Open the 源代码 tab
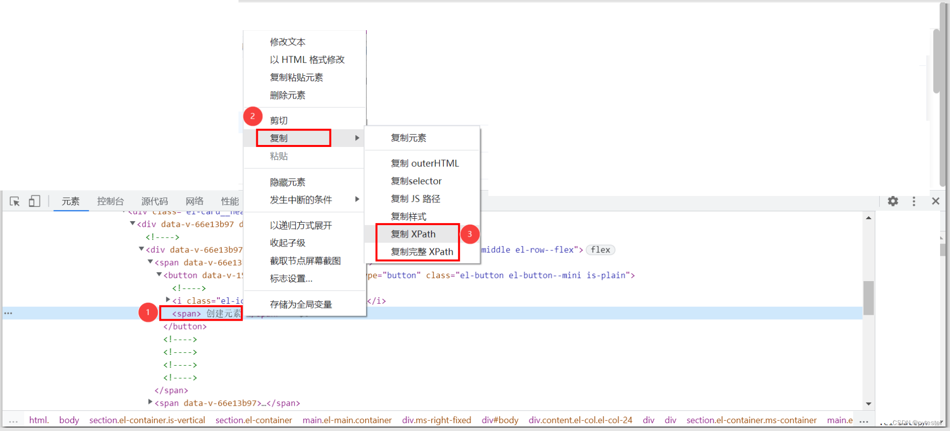Screen dimensions: 950x431 154,201
